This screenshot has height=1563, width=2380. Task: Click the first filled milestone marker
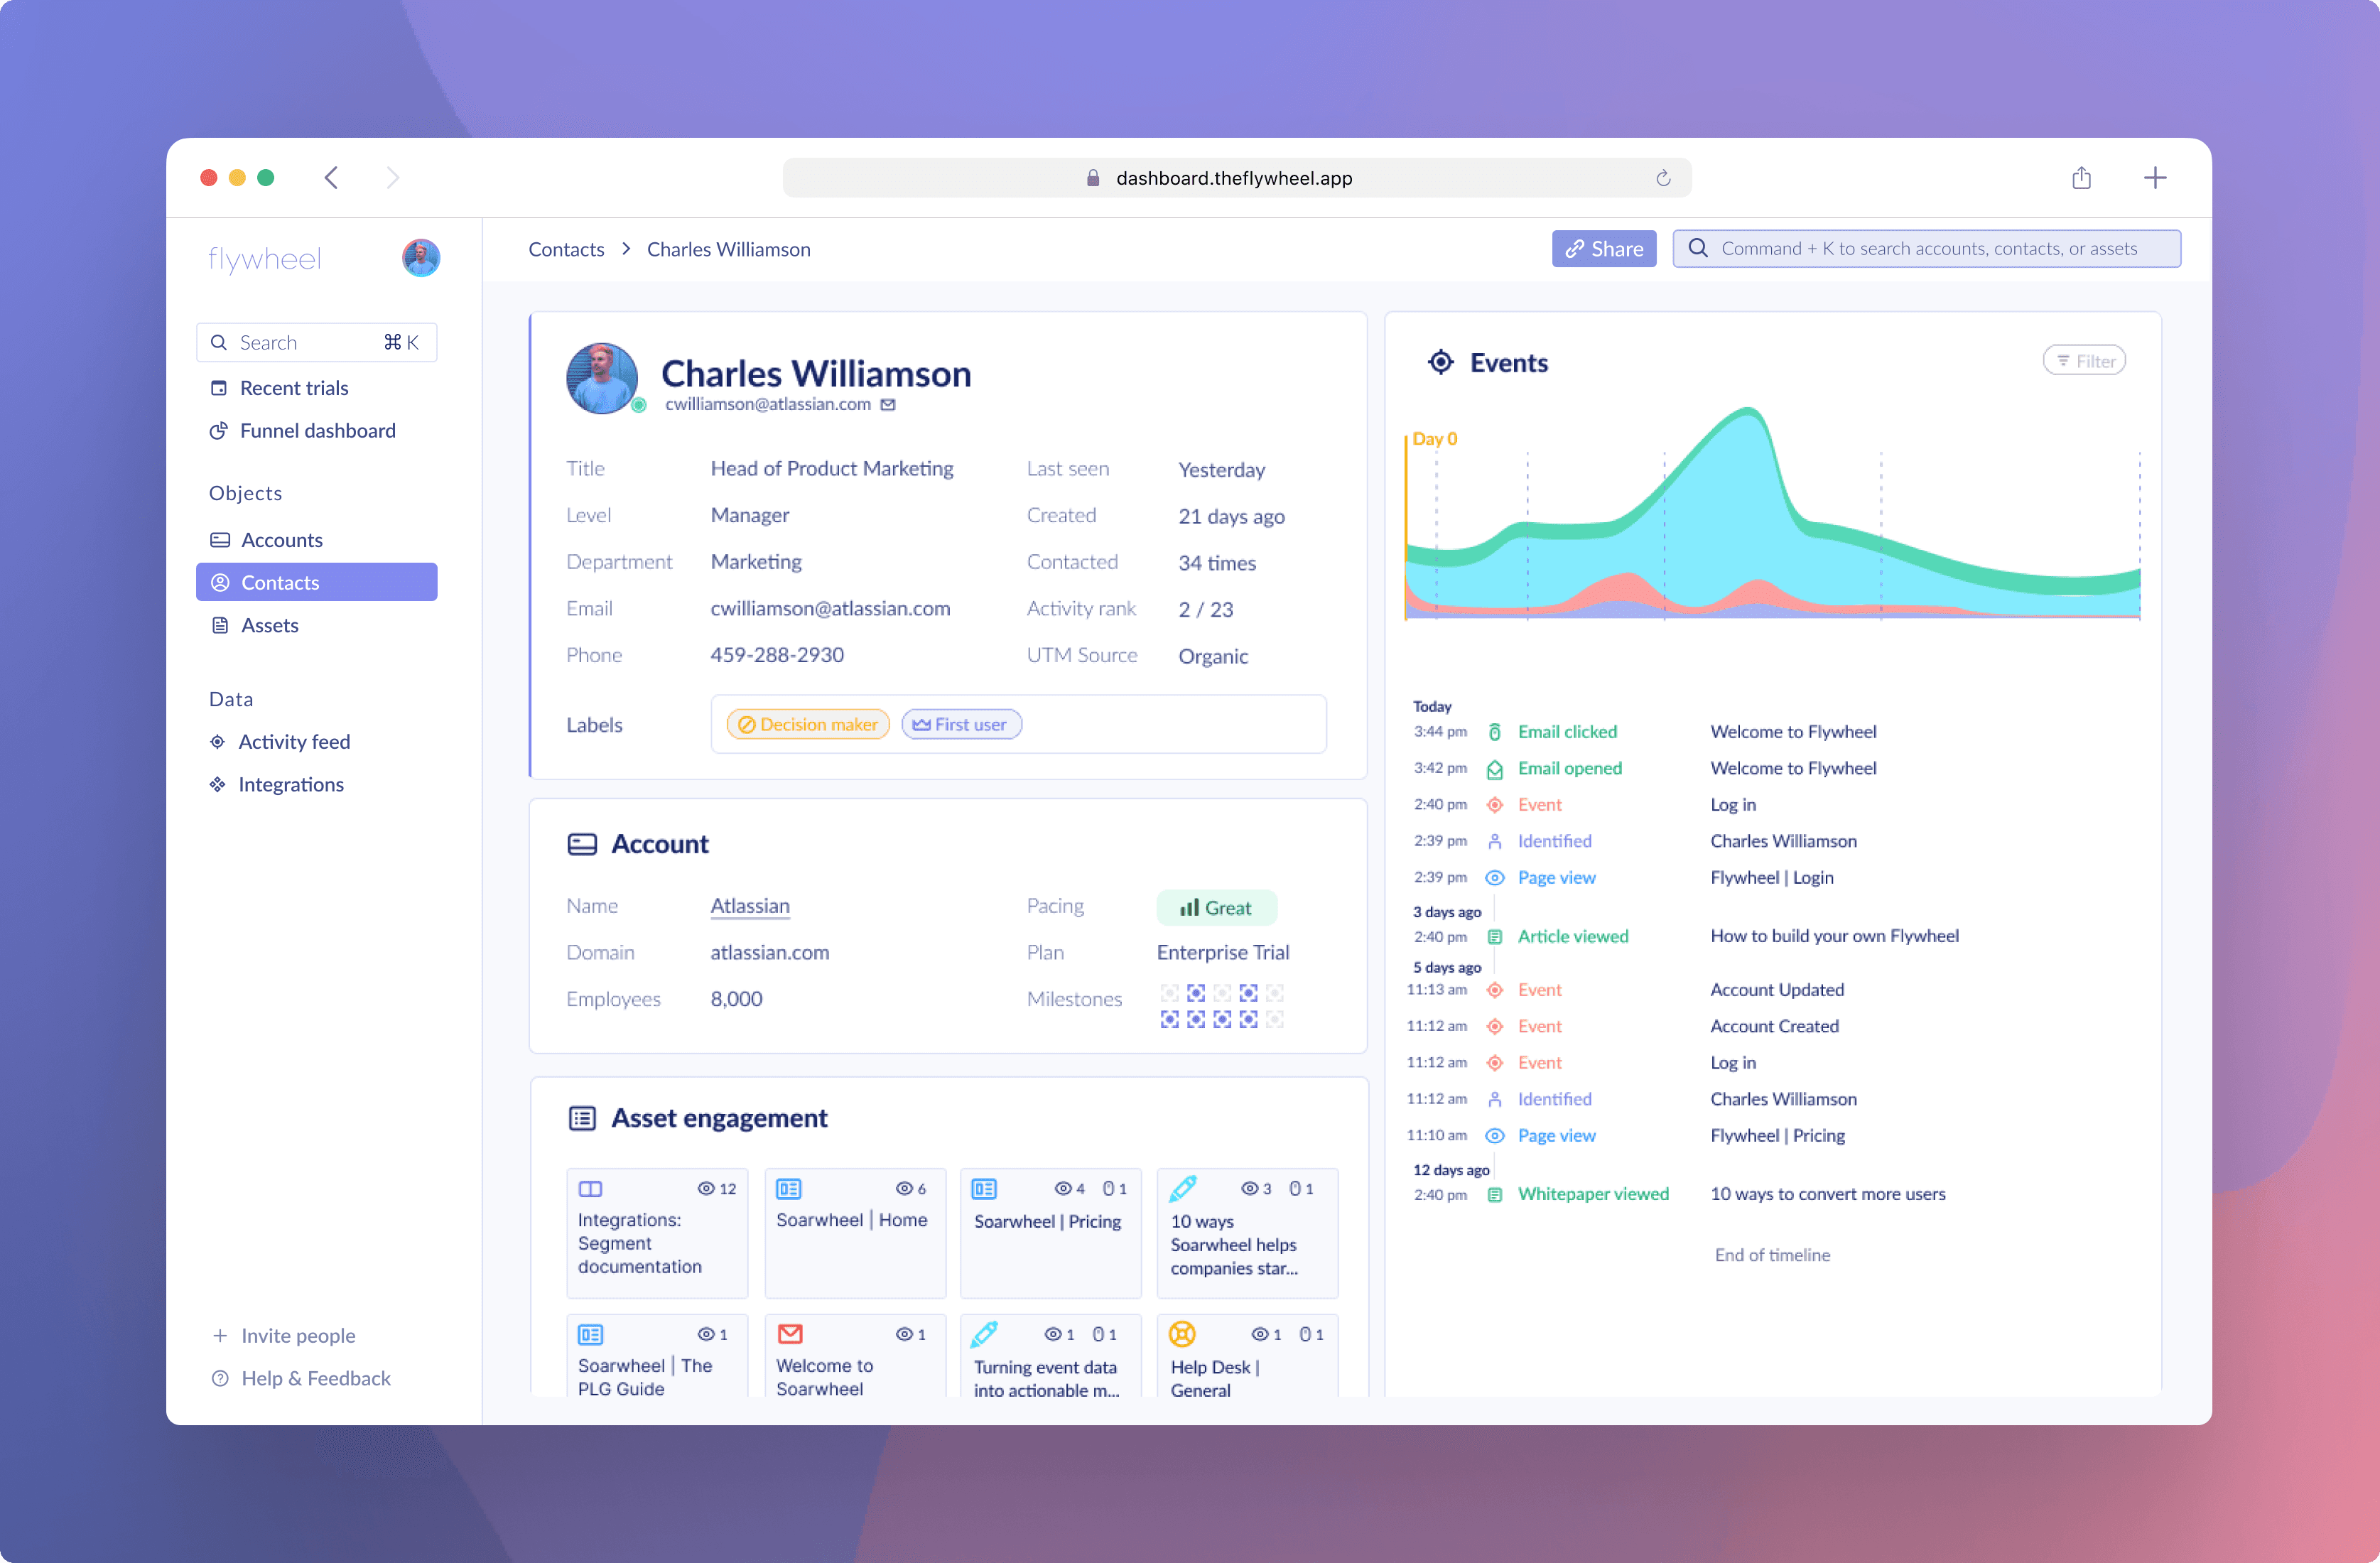click(1196, 993)
